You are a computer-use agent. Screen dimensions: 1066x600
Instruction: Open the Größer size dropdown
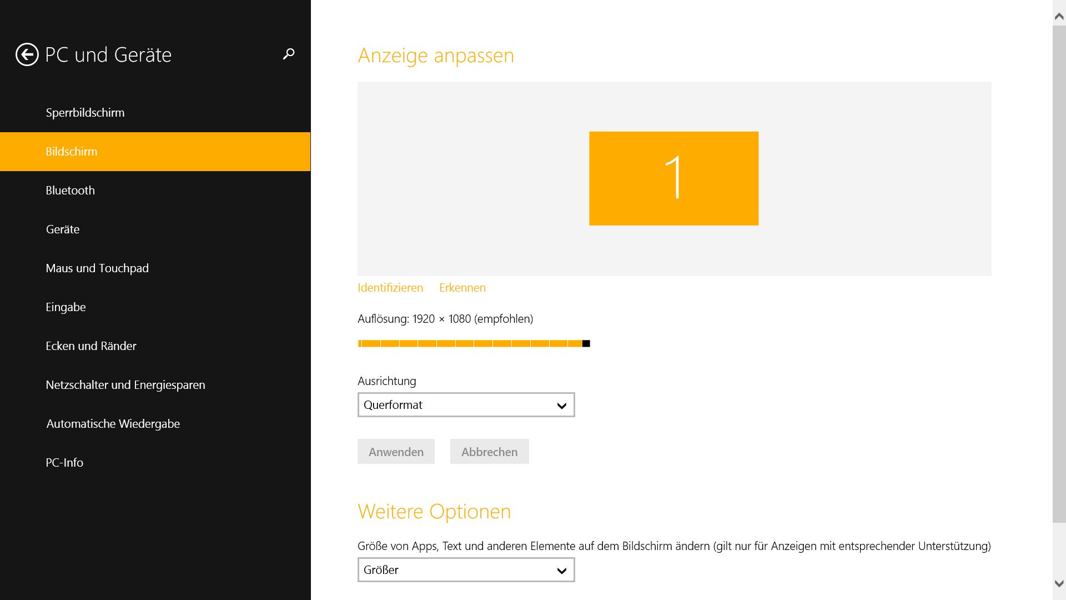(x=466, y=570)
